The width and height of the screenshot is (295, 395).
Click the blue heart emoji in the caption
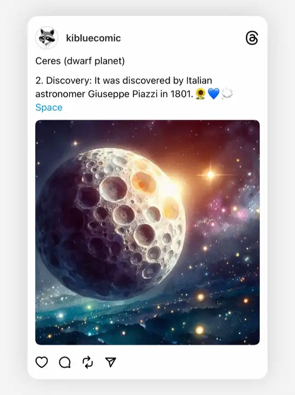(x=213, y=94)
